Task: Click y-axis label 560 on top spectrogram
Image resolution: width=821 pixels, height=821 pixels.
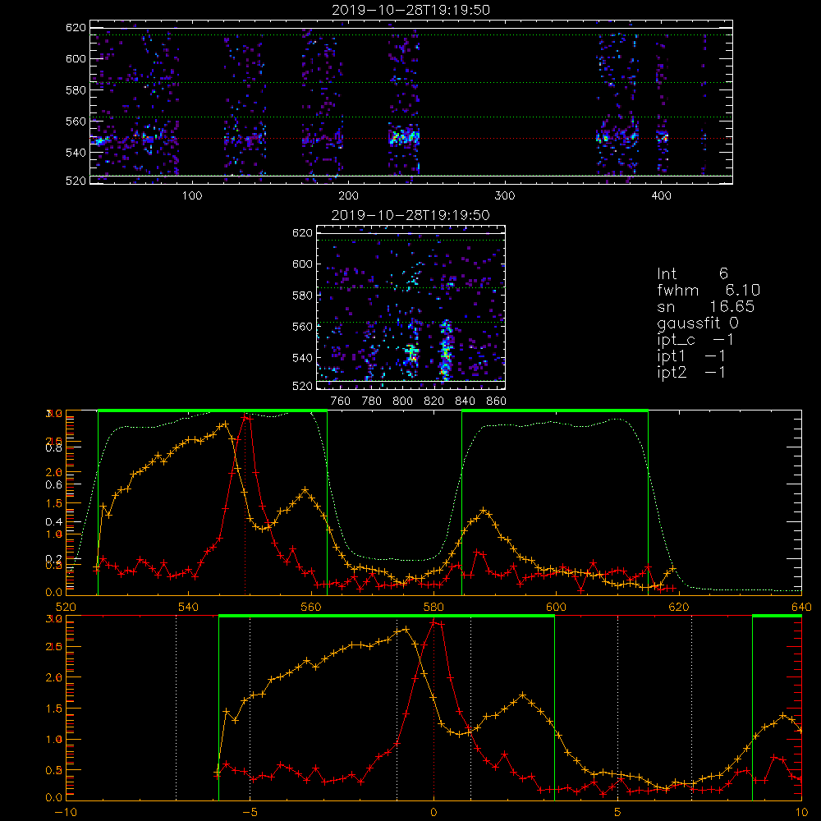Action: pyautogui.click(x=76, y=122)
